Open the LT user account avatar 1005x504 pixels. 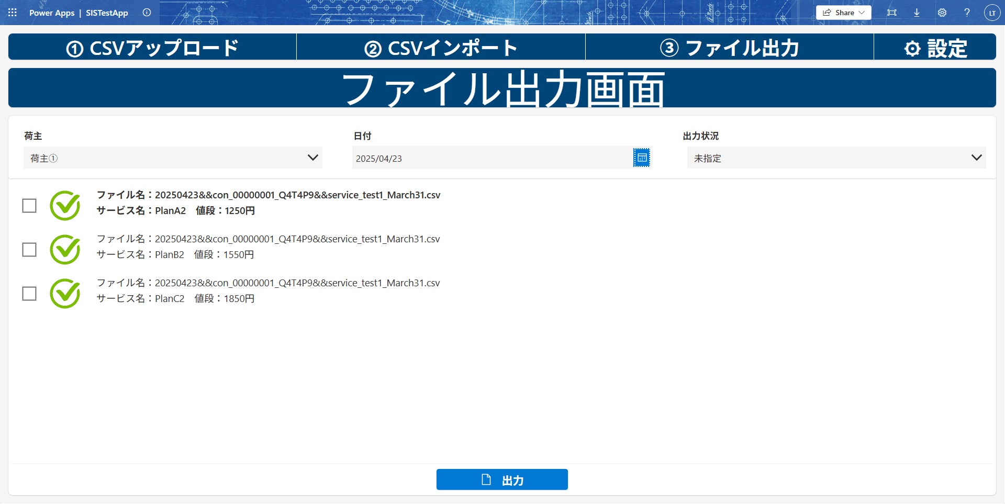(x=992, y=13)
